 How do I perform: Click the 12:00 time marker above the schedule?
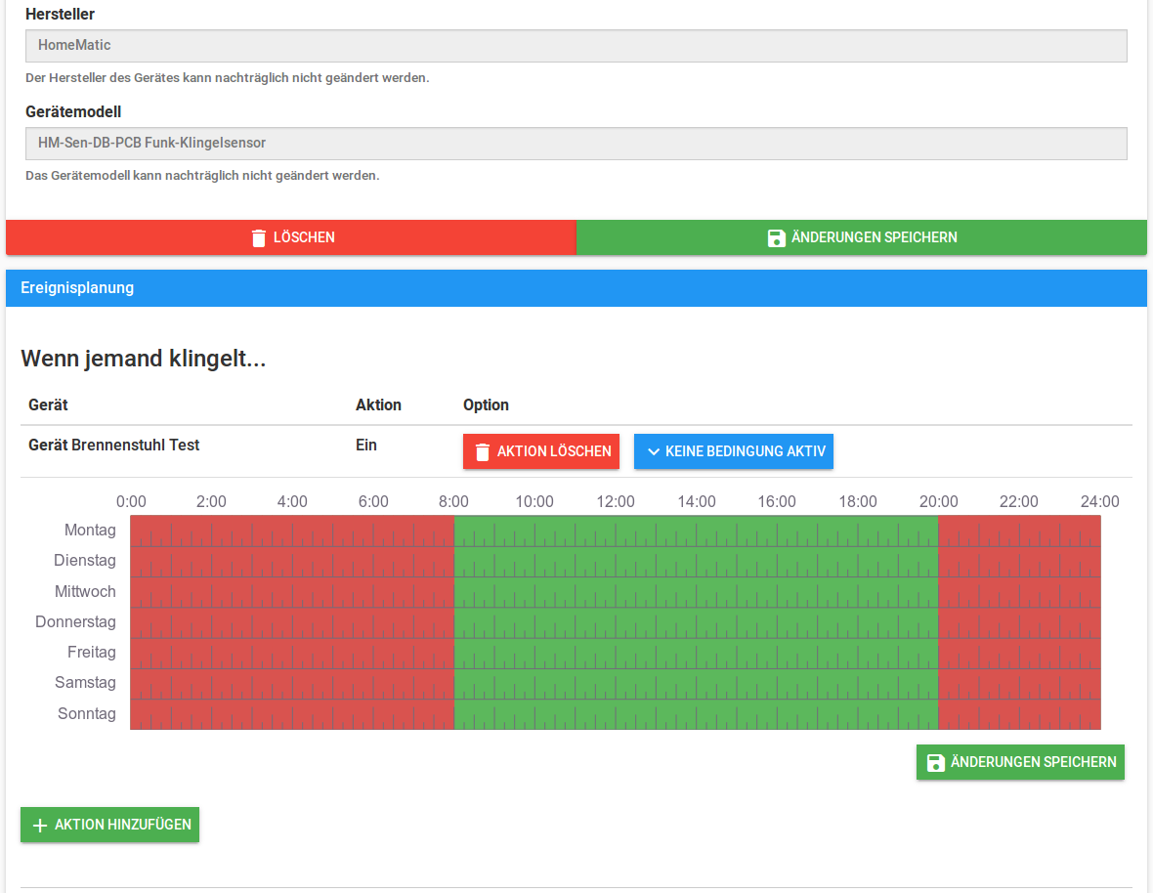(616, 502)
